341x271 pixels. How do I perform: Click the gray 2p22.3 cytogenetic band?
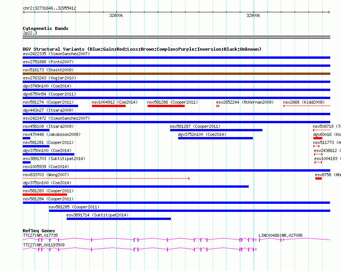(x=176, y=37)
